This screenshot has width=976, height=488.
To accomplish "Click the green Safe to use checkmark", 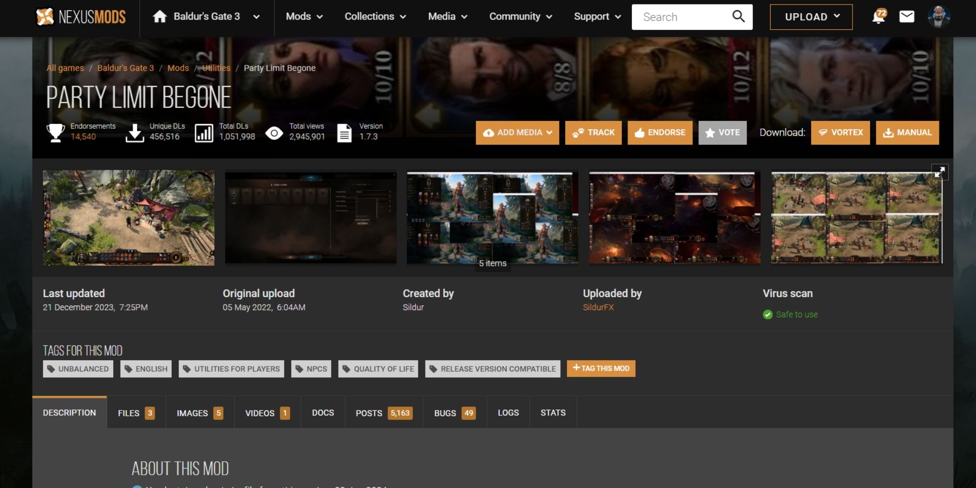I will pos(768,315).
